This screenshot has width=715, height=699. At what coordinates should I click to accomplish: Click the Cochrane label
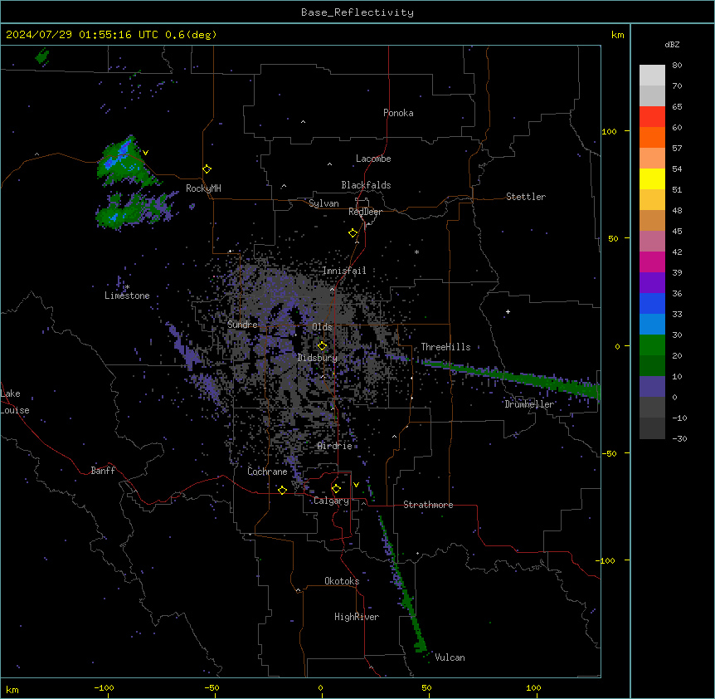point(267,472)
